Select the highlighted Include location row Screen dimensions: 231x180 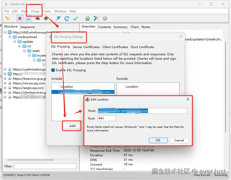pos(83,92)
